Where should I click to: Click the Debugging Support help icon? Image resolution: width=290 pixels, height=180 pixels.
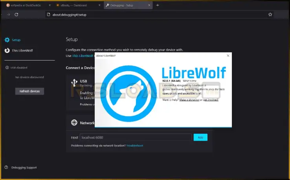pos(6,167)
